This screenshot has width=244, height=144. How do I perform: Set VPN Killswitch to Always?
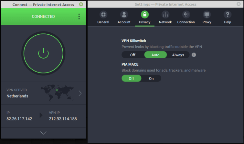(178, 55)
